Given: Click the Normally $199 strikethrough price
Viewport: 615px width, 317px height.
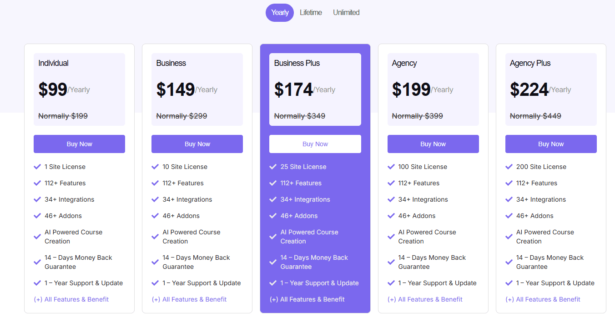Looking at the screenshot, I should [x=63, y=116].
